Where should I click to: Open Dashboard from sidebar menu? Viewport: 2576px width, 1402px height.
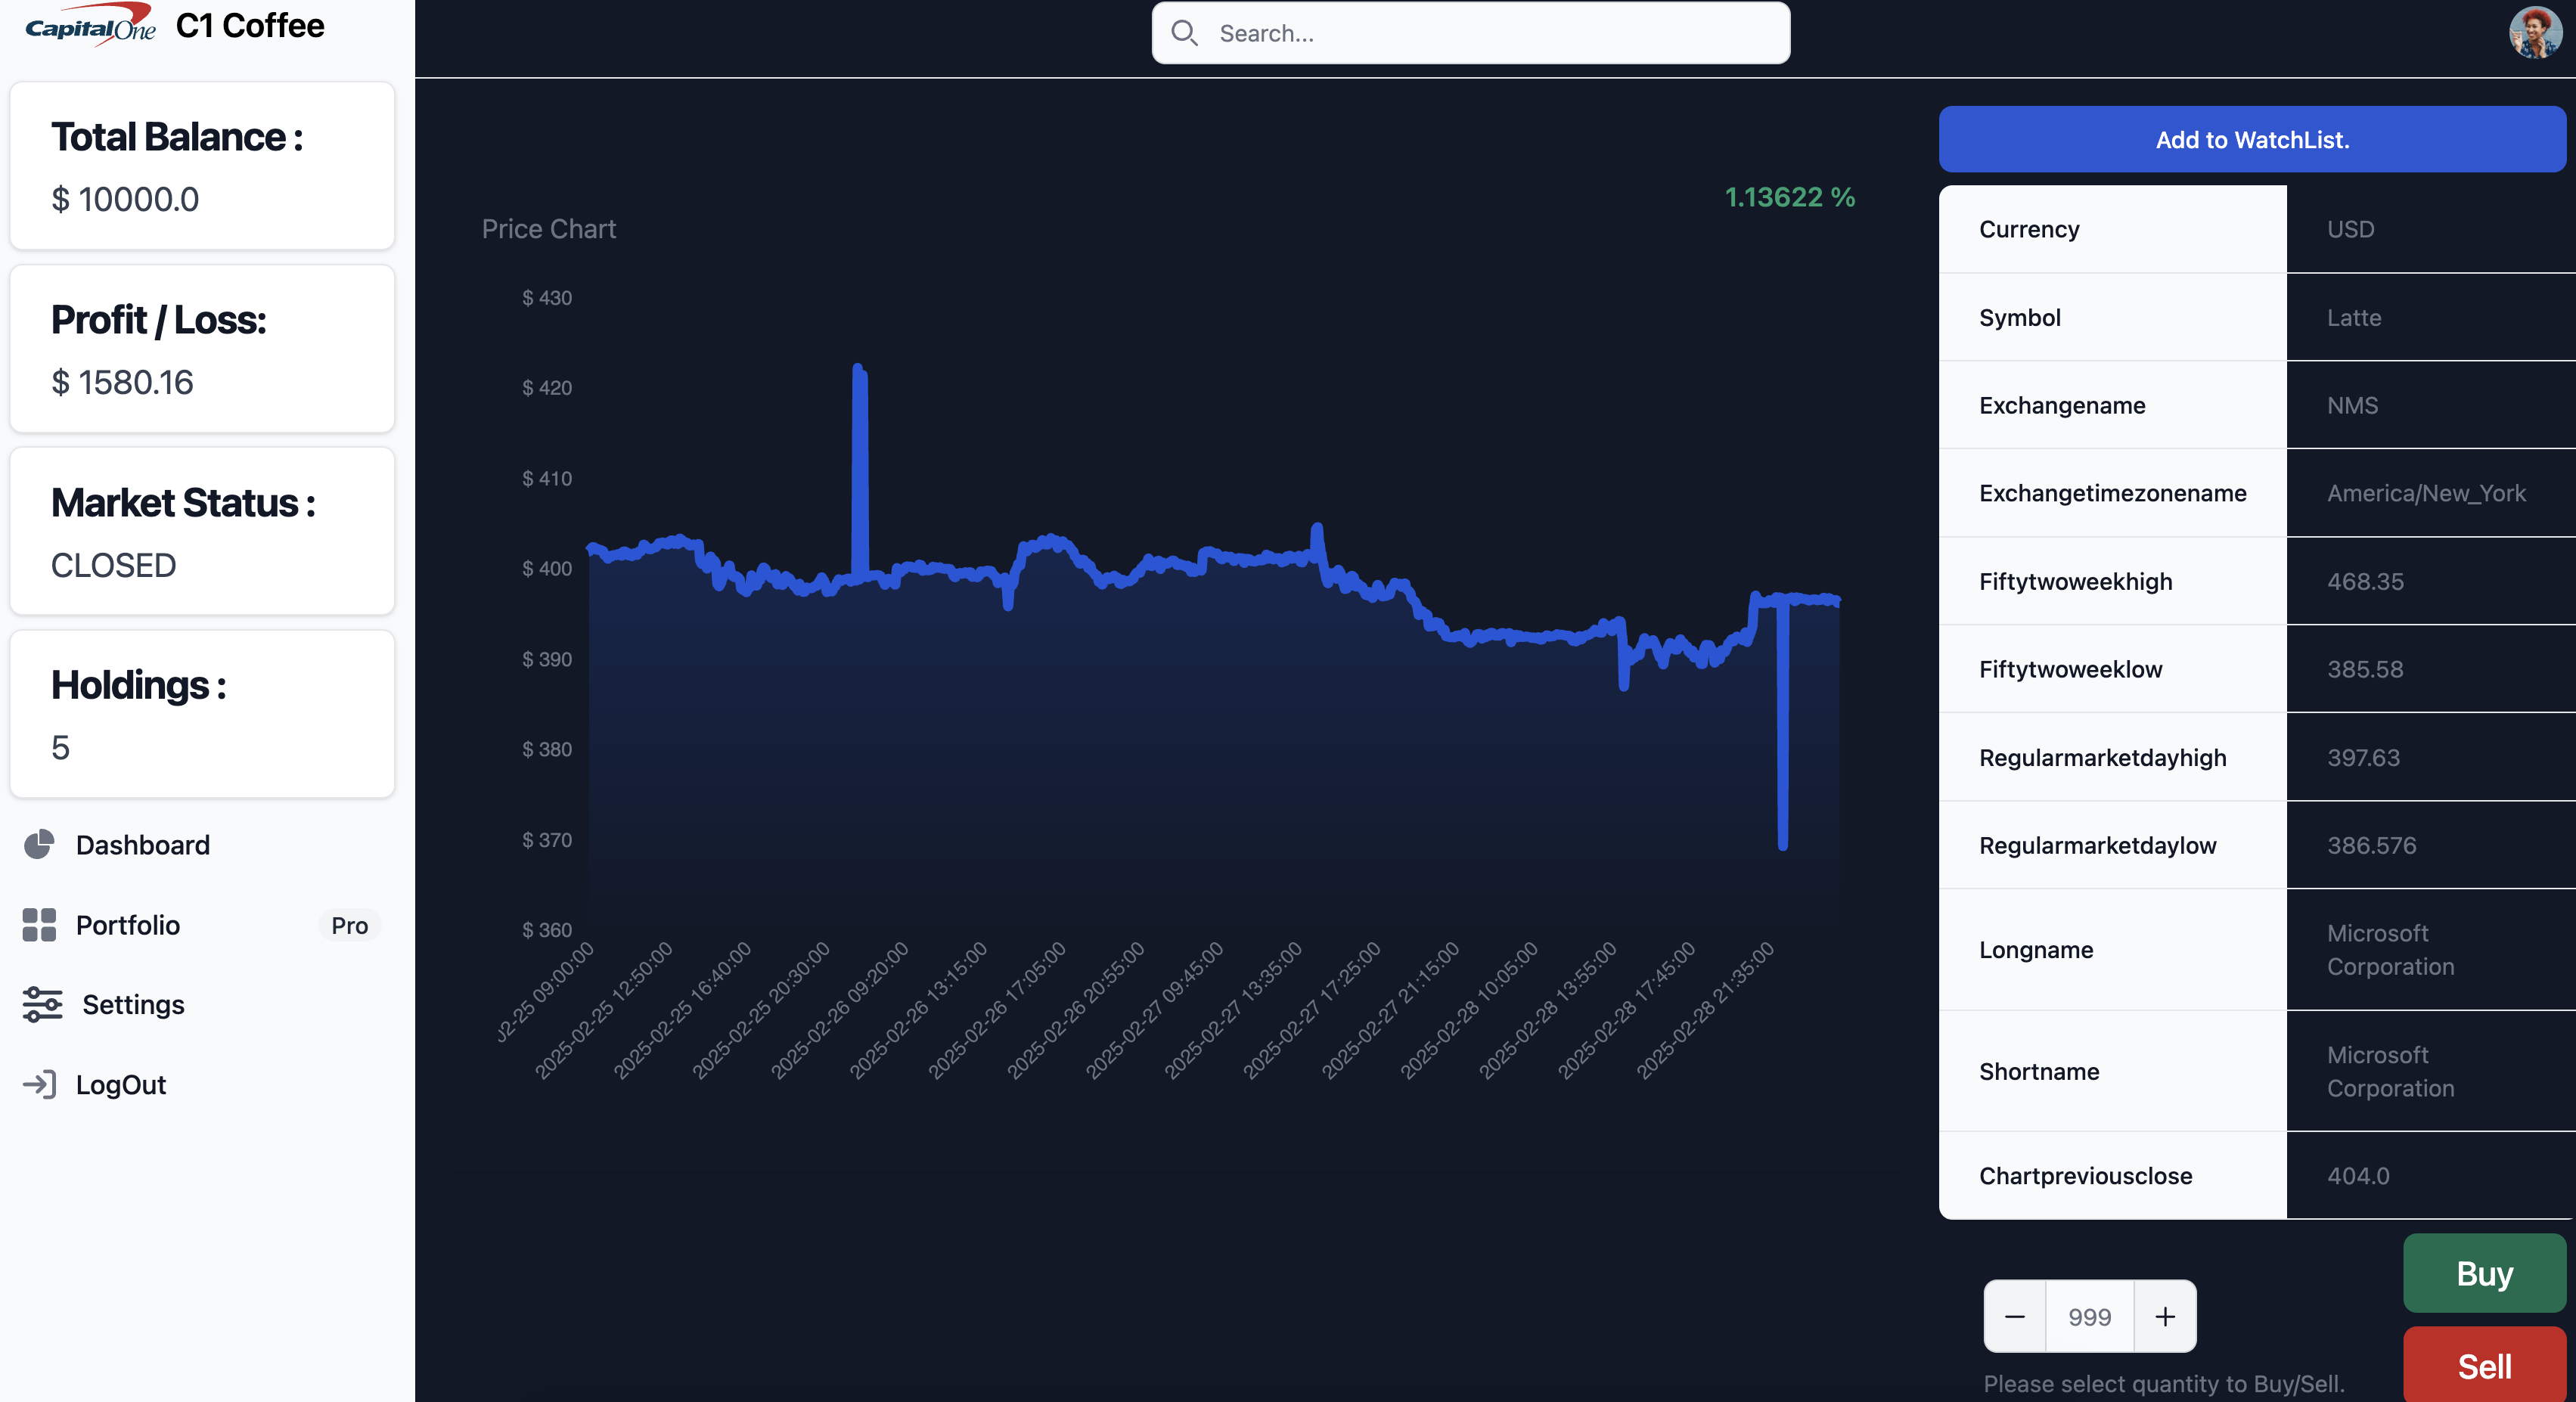pyautogui.click(x=142, y=845)
